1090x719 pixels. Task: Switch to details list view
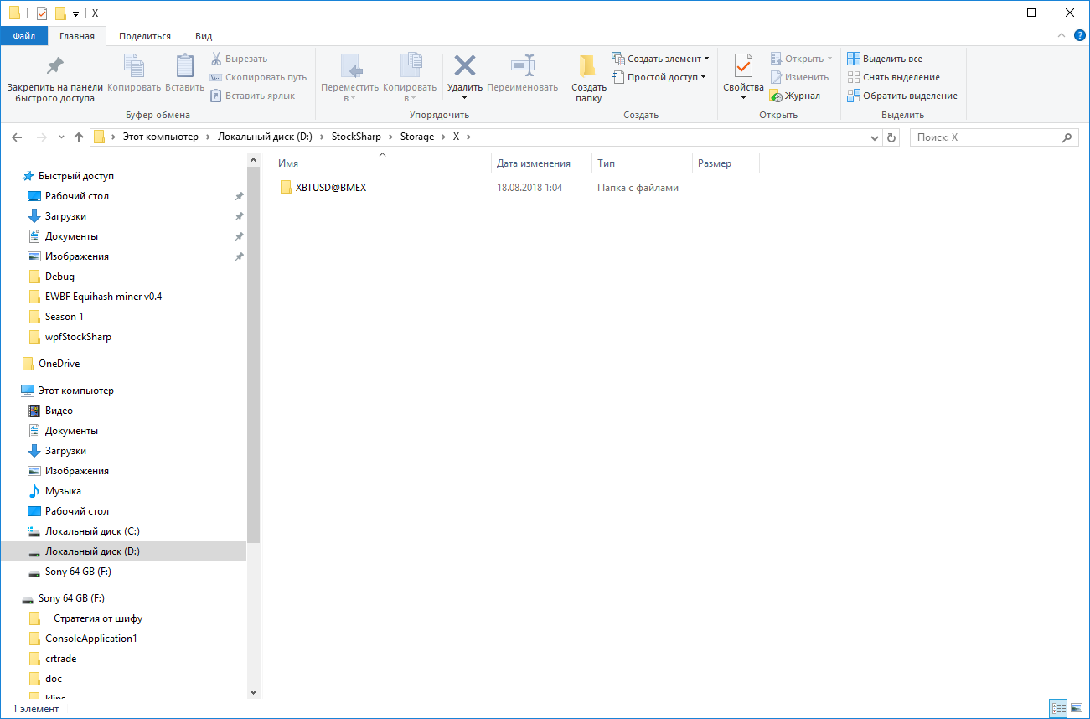(x=1058, y=708)
